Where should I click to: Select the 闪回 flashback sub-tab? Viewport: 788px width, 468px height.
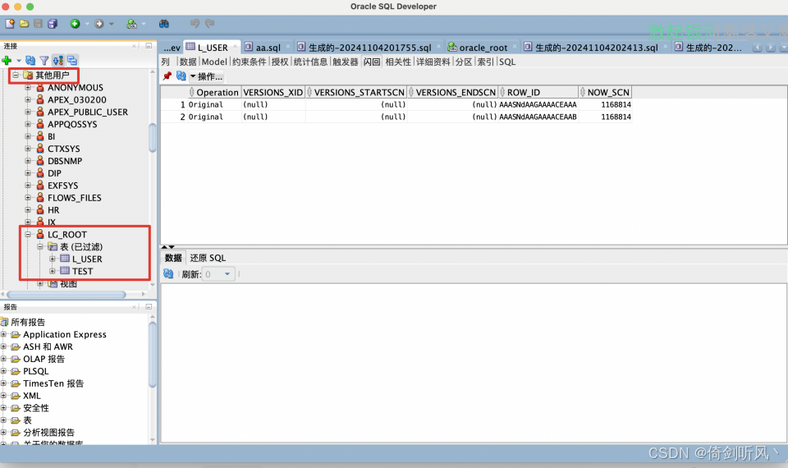pyautogui.click(x=372, y=62)
